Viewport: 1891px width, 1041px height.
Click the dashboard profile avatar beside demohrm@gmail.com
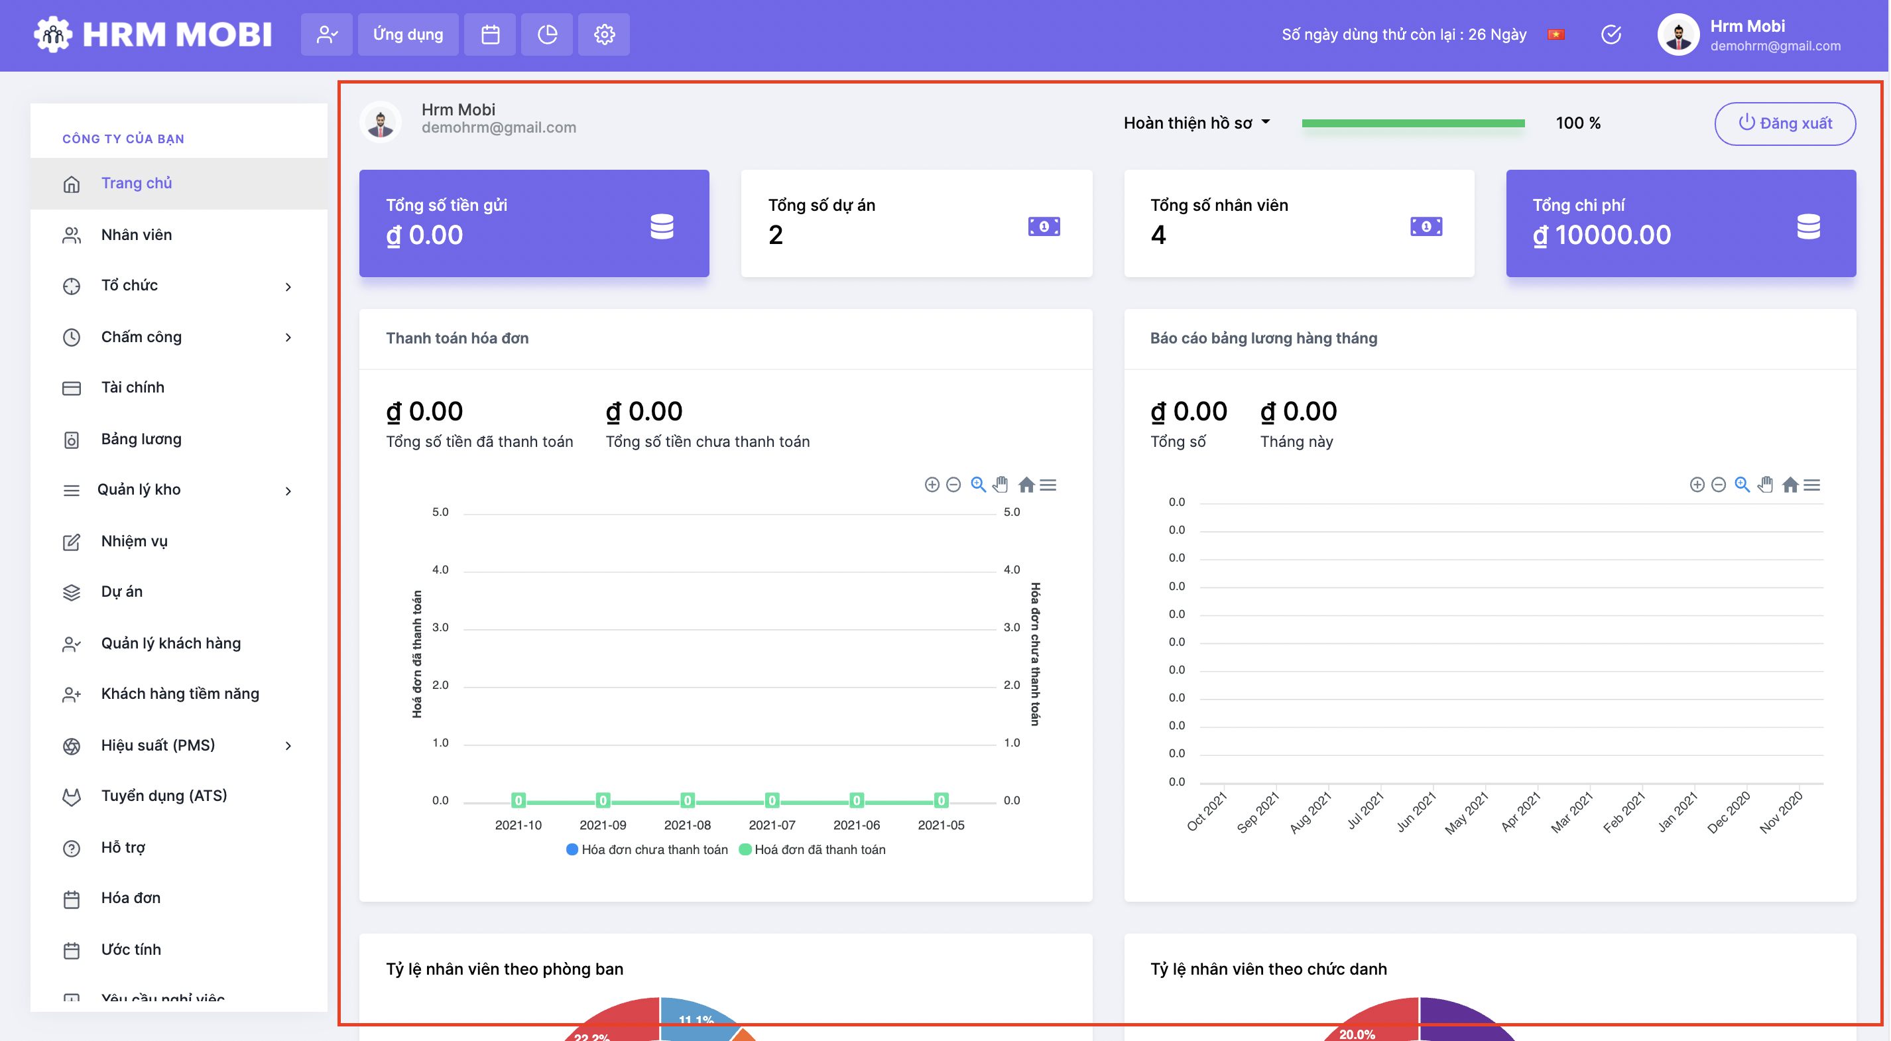point(381,121)
